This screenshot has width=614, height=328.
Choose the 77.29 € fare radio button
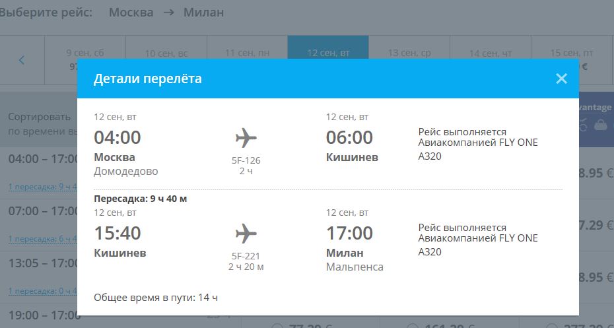click(x=277, y=325)
